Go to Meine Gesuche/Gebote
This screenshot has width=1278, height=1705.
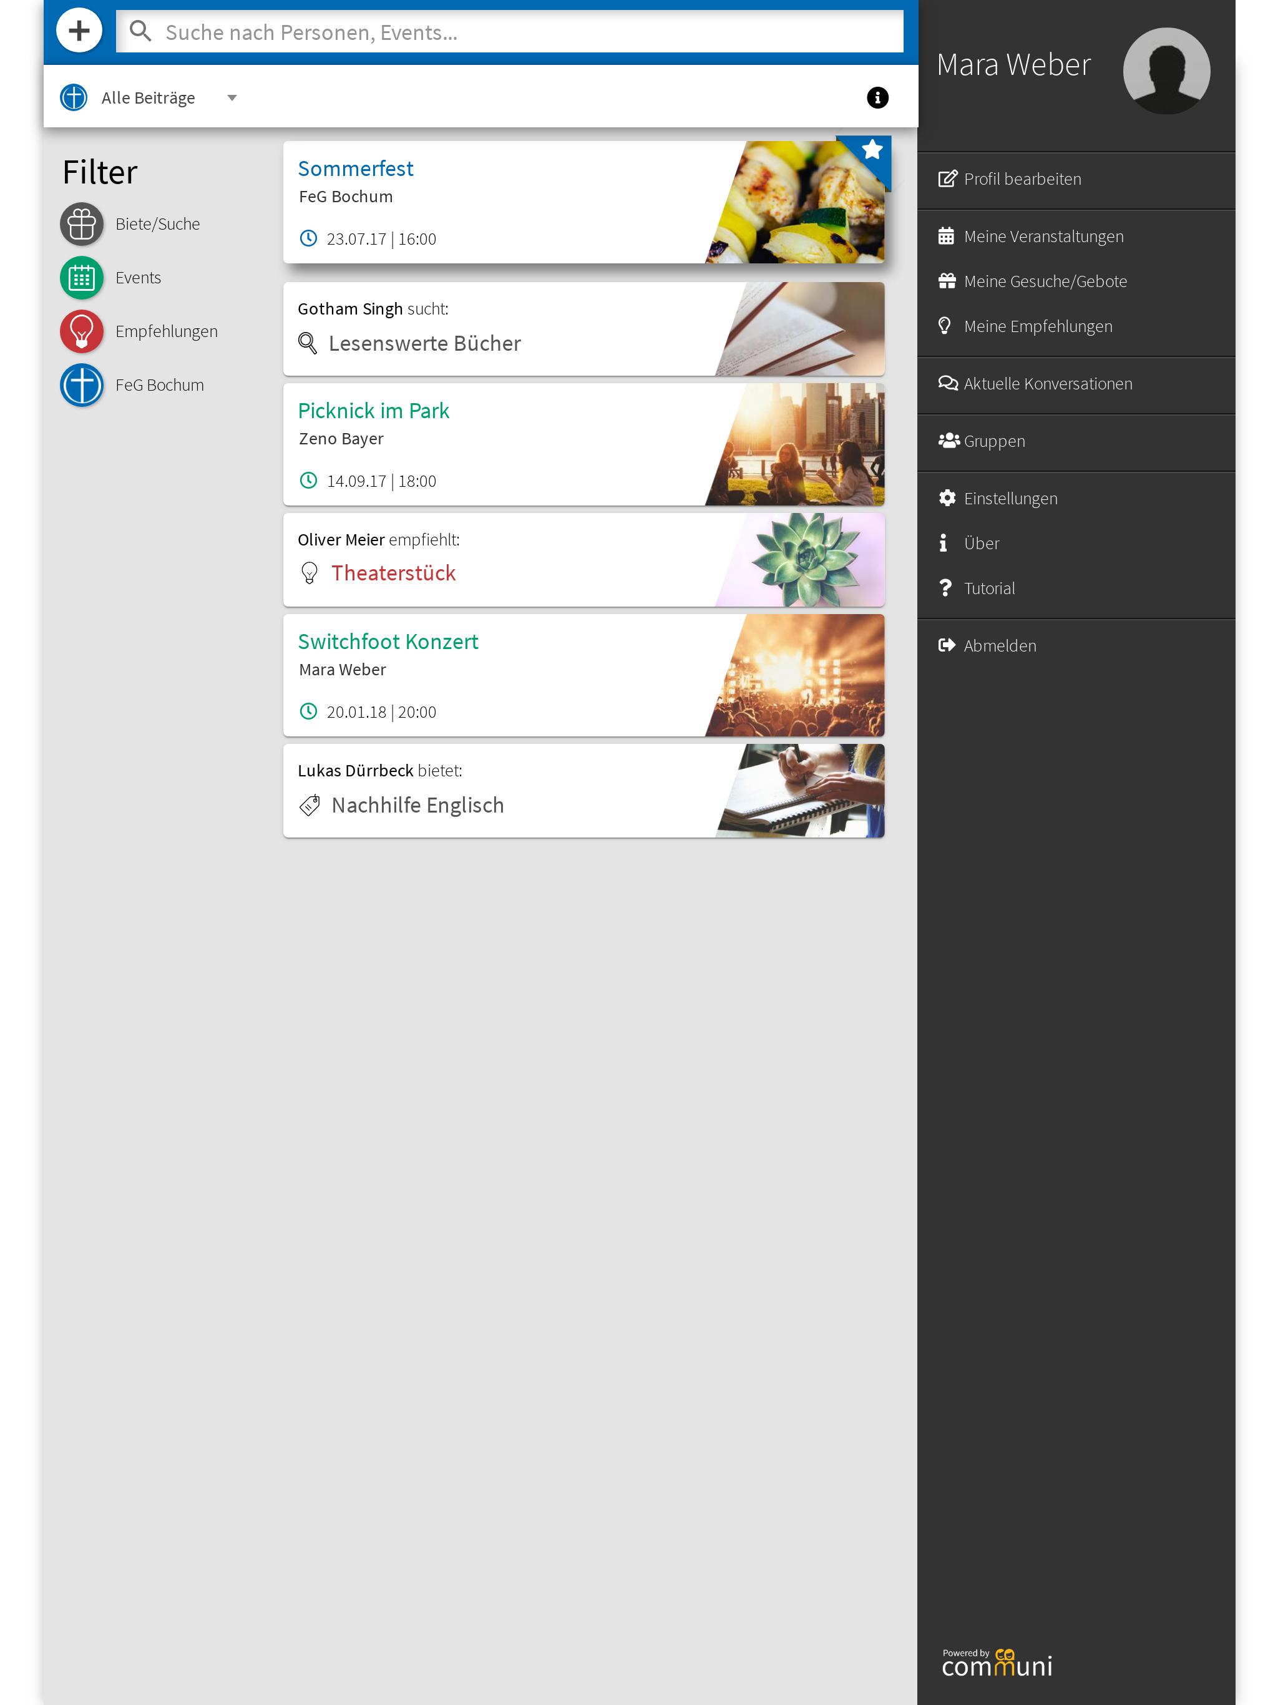[1045, 281]
